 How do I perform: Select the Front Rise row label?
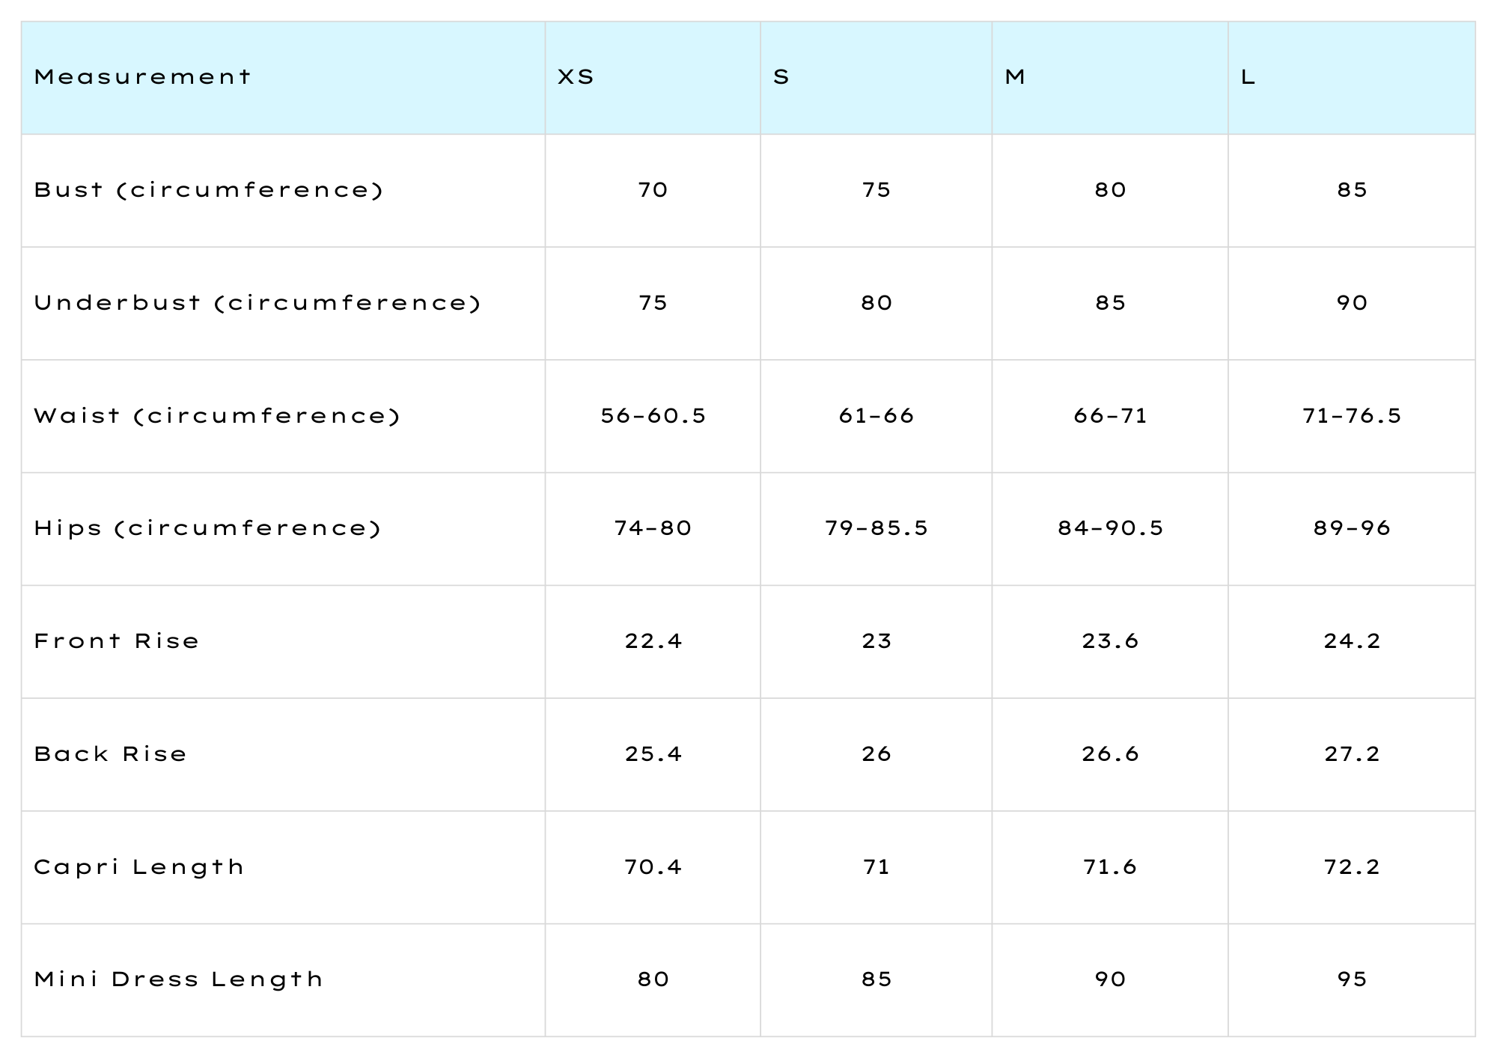(x=117, y=641)
